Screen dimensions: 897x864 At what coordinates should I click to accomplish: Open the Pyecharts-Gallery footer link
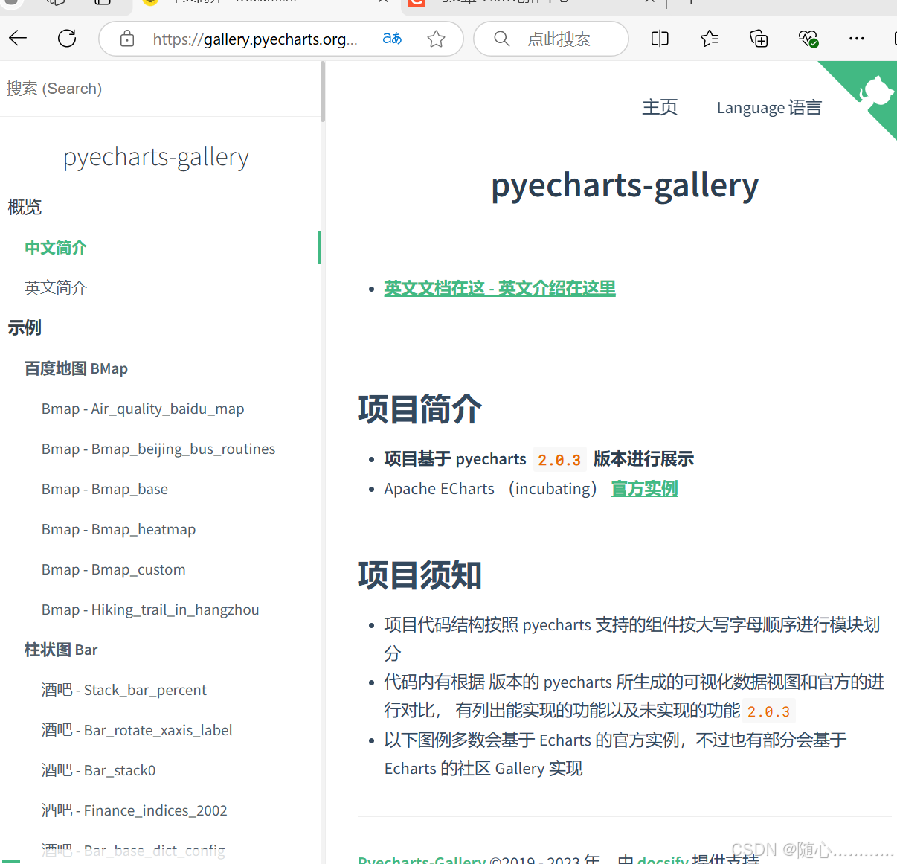422,860
